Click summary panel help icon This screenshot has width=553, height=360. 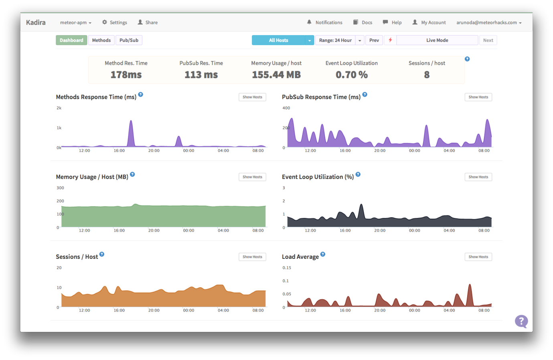(467, 59)
